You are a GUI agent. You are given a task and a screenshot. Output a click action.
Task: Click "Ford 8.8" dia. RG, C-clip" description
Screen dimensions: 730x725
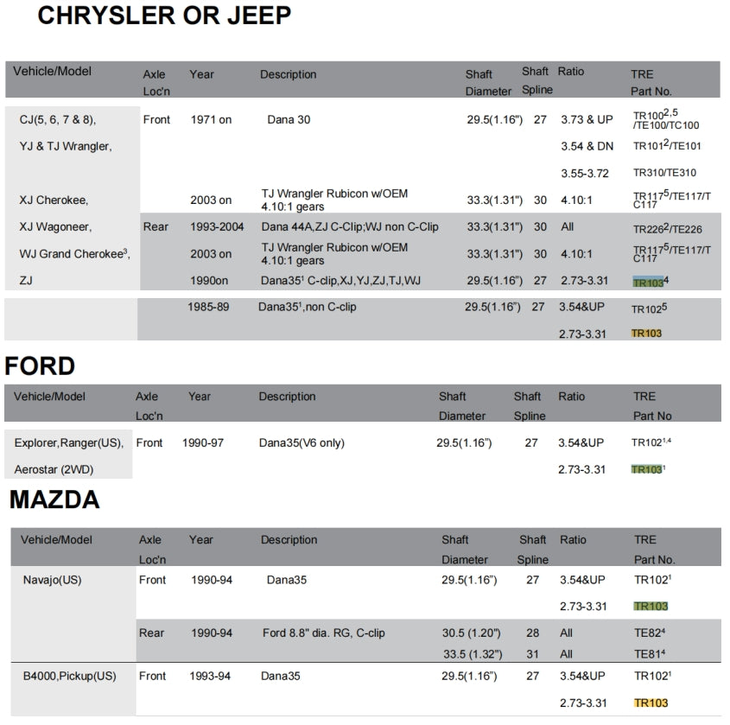pos(323,633)
